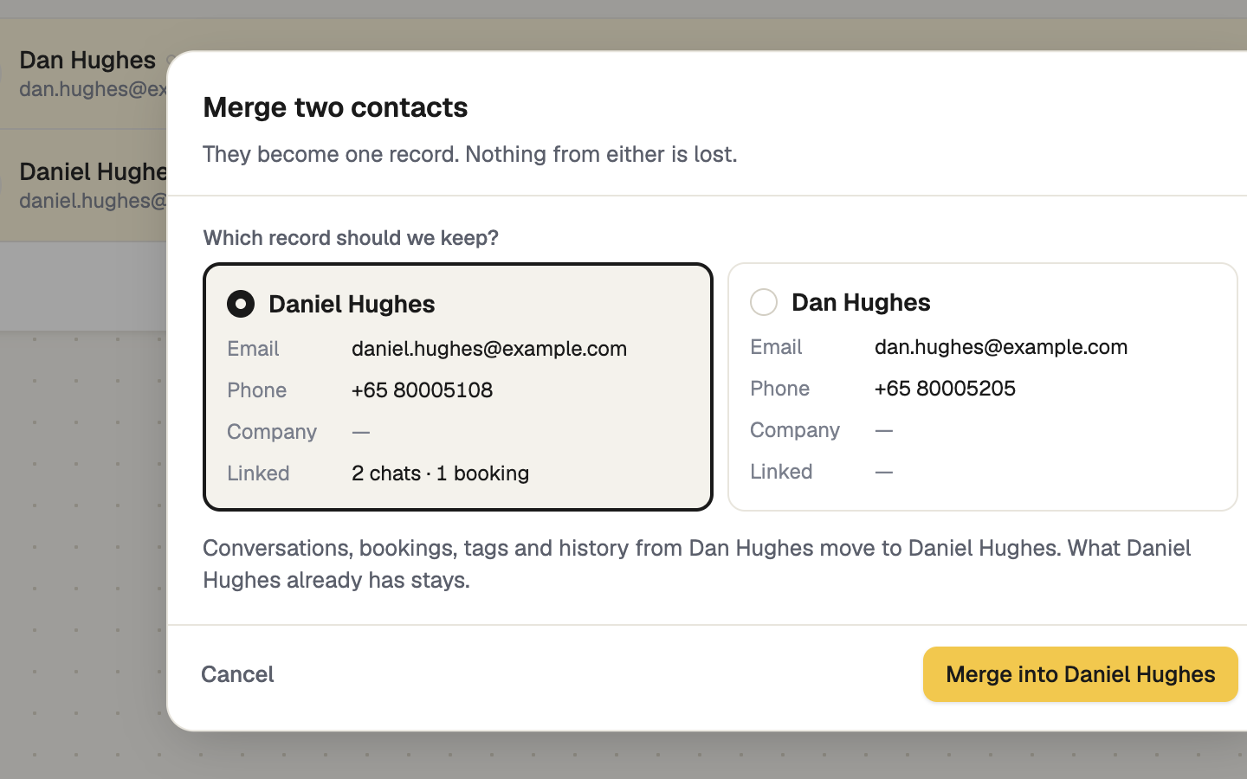Click the Cancel button
This screenshot has height=779, width=1247.
point(237,674)
